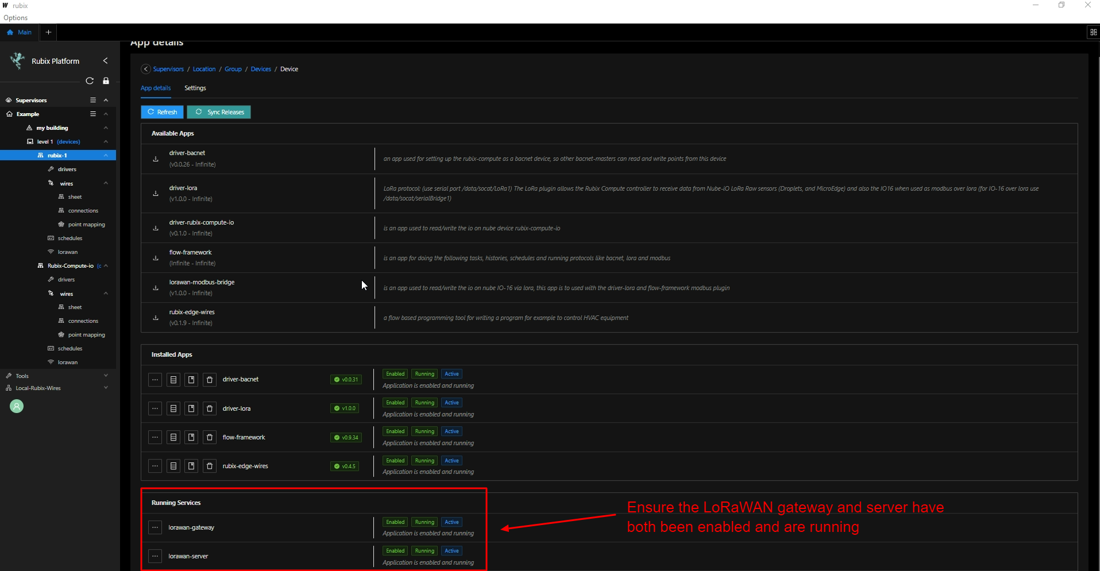Screen dimensions: 1100x571
Task: Switch to the Settings tab
Action: (x=195, y=88)
